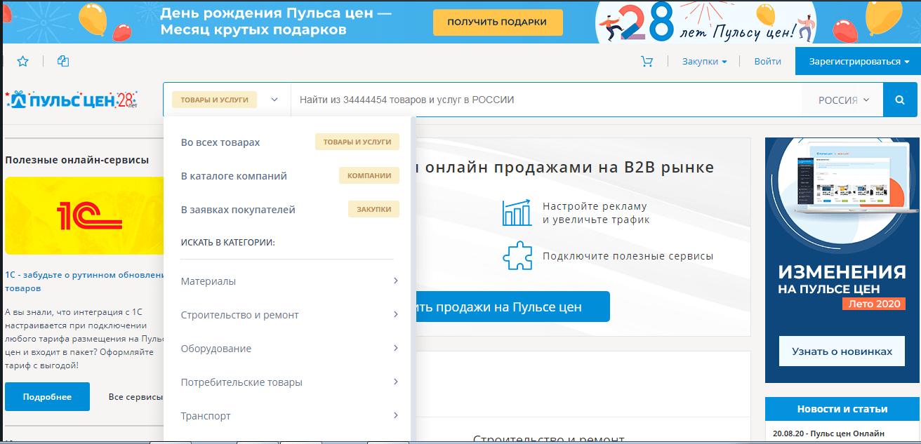Click the Пульс цен logo
Image resolution: width=921 pixels, height=444 pixels.
(72, 100)
